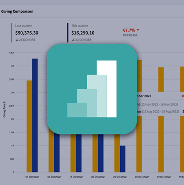Viewport: 184px width, 185px height.
Task: Click the orange bar for 05 Nov 2022
Action: click(139, 144)
